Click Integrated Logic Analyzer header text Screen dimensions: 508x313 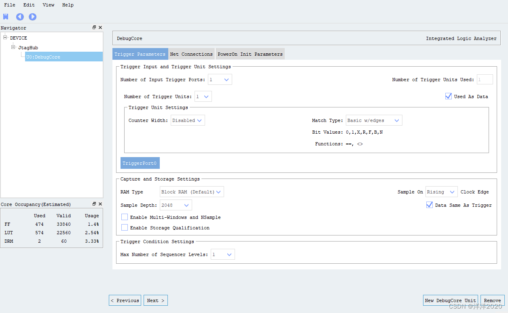pos(461,38)
